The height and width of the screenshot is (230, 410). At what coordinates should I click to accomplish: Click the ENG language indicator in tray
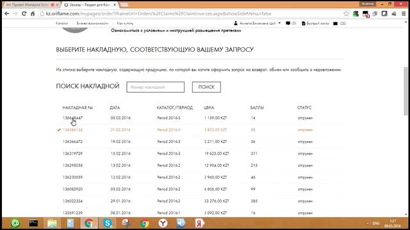376,224
